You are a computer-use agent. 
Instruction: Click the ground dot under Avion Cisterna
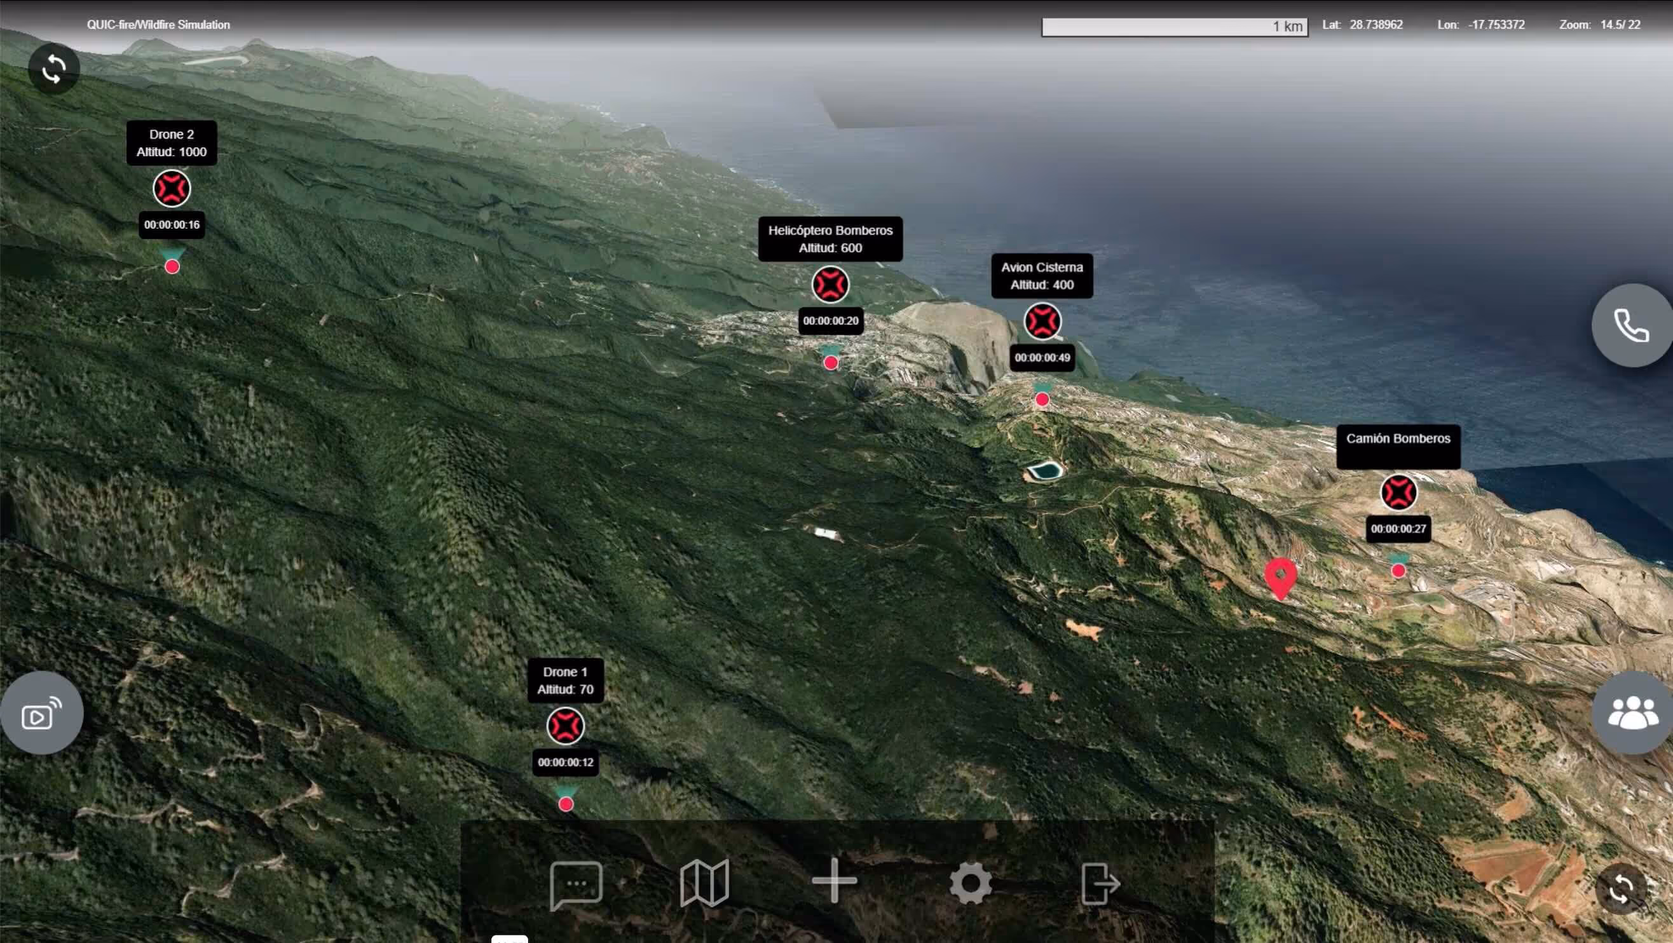pos(1042,400)
